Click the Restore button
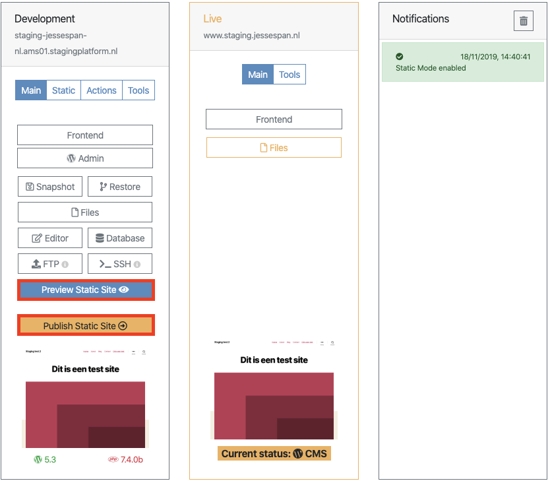550x481 pixels. [120, 187]
